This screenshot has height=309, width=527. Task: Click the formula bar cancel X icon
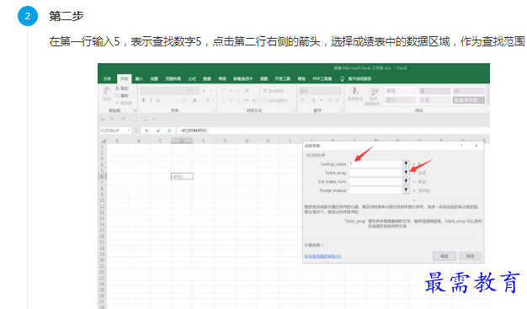[146, 131]
